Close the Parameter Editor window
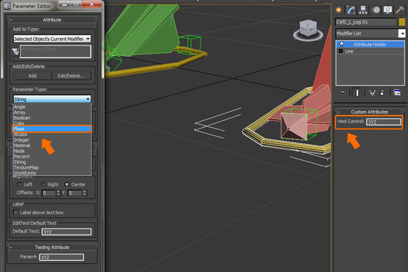Viewport: 408px width, 272px height. [x=92, y=4]
